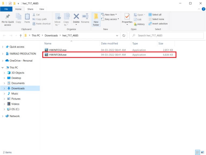The width and height of the screenshot is (206, 155).
Task: Open the Properties dropdown arrow
Action: tap(127, 25)
